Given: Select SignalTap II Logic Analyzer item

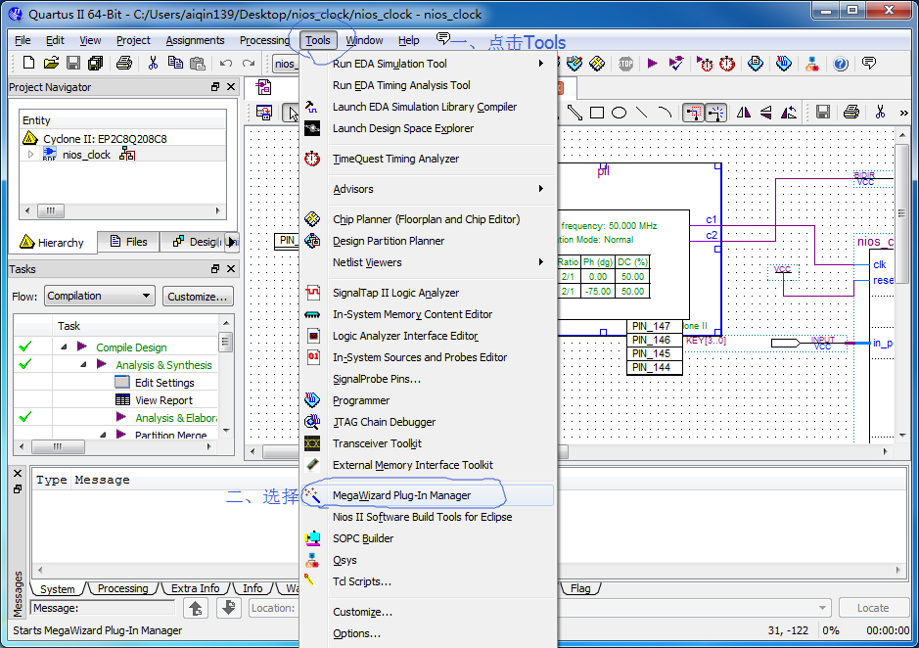Looking at the screenshot, I should coord(427,293).
